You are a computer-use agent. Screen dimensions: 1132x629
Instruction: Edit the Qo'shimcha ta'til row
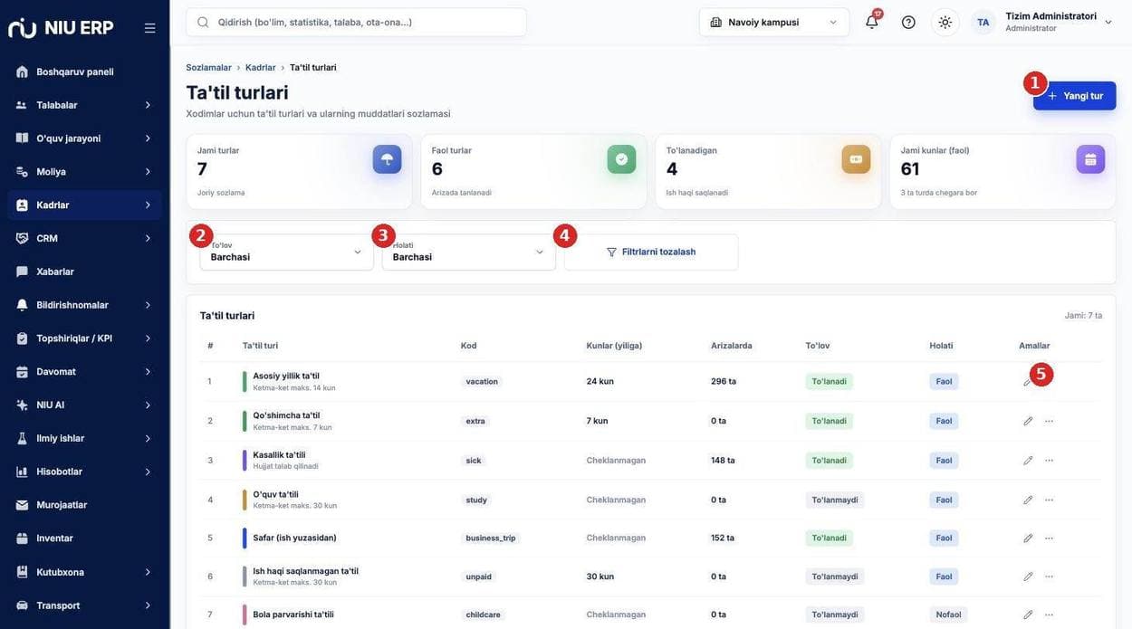(1028, 421)
